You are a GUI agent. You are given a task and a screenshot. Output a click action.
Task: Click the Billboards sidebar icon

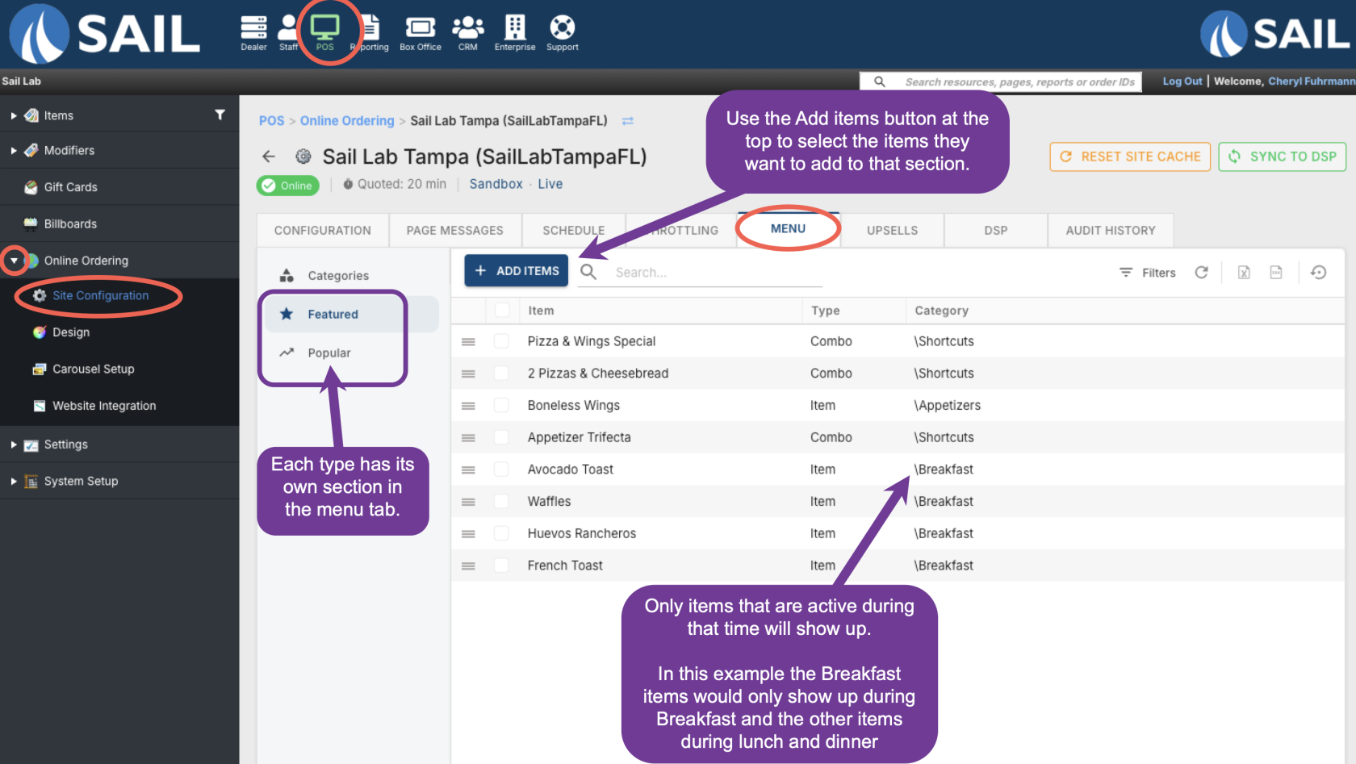[31, 224]
